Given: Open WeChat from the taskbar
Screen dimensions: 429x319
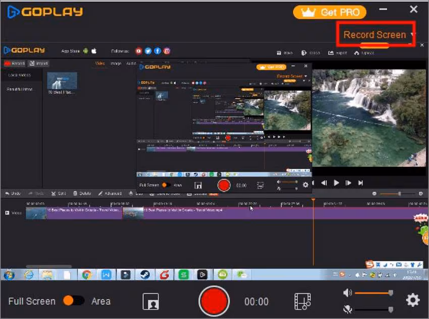Looking at the screenshot, I should (x=242, y=275).
